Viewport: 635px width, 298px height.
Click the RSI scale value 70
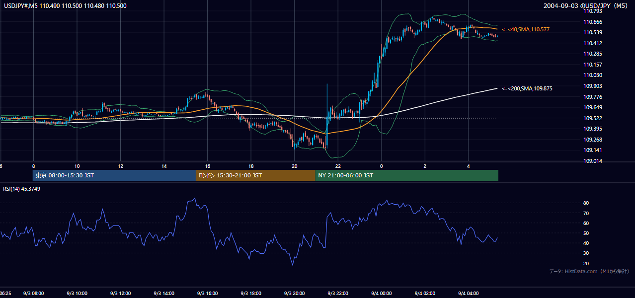click(586, 213)
